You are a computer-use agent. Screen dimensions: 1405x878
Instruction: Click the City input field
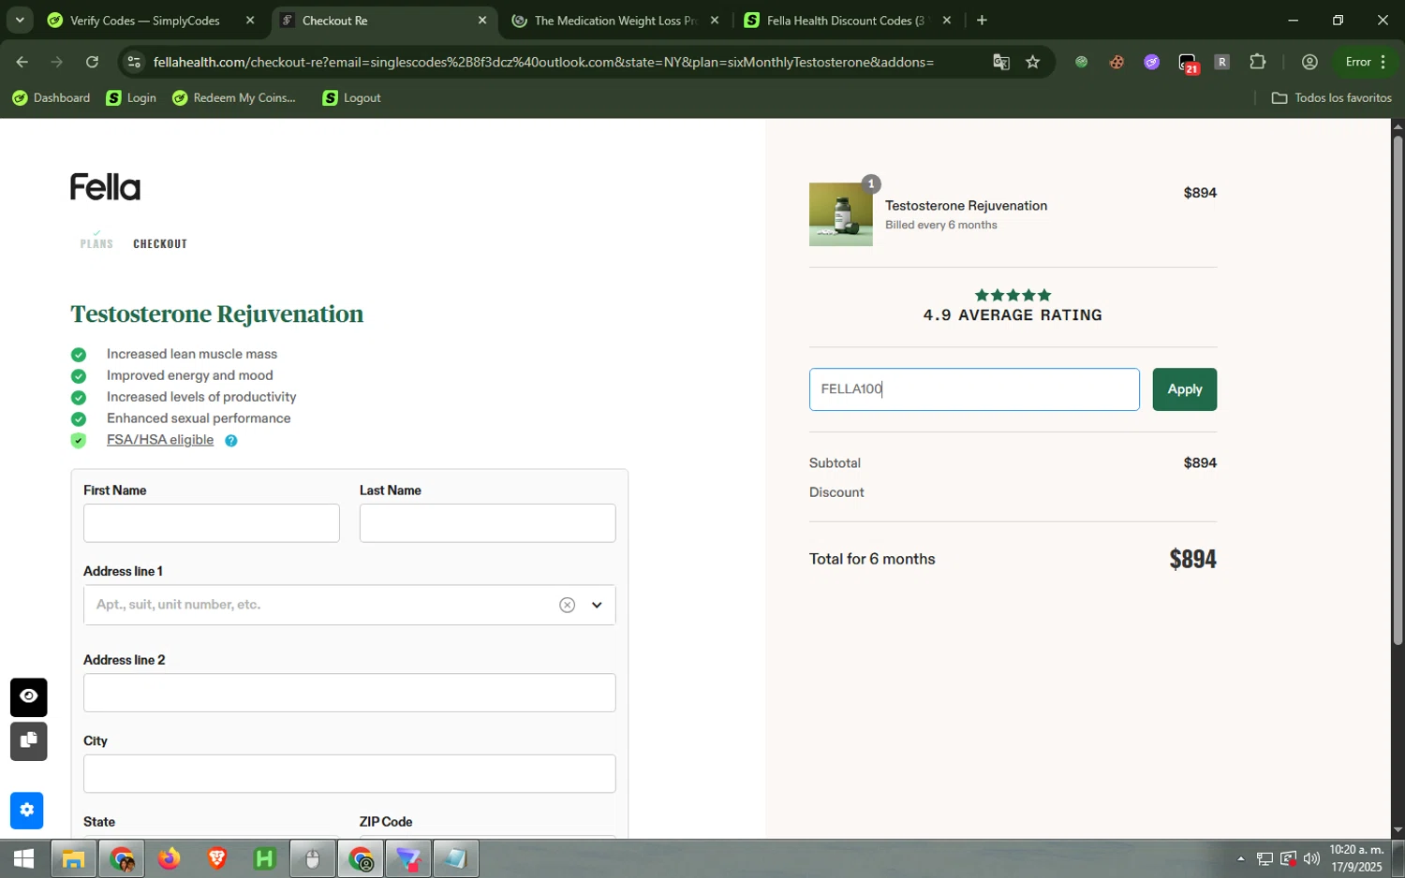[349, 774]
